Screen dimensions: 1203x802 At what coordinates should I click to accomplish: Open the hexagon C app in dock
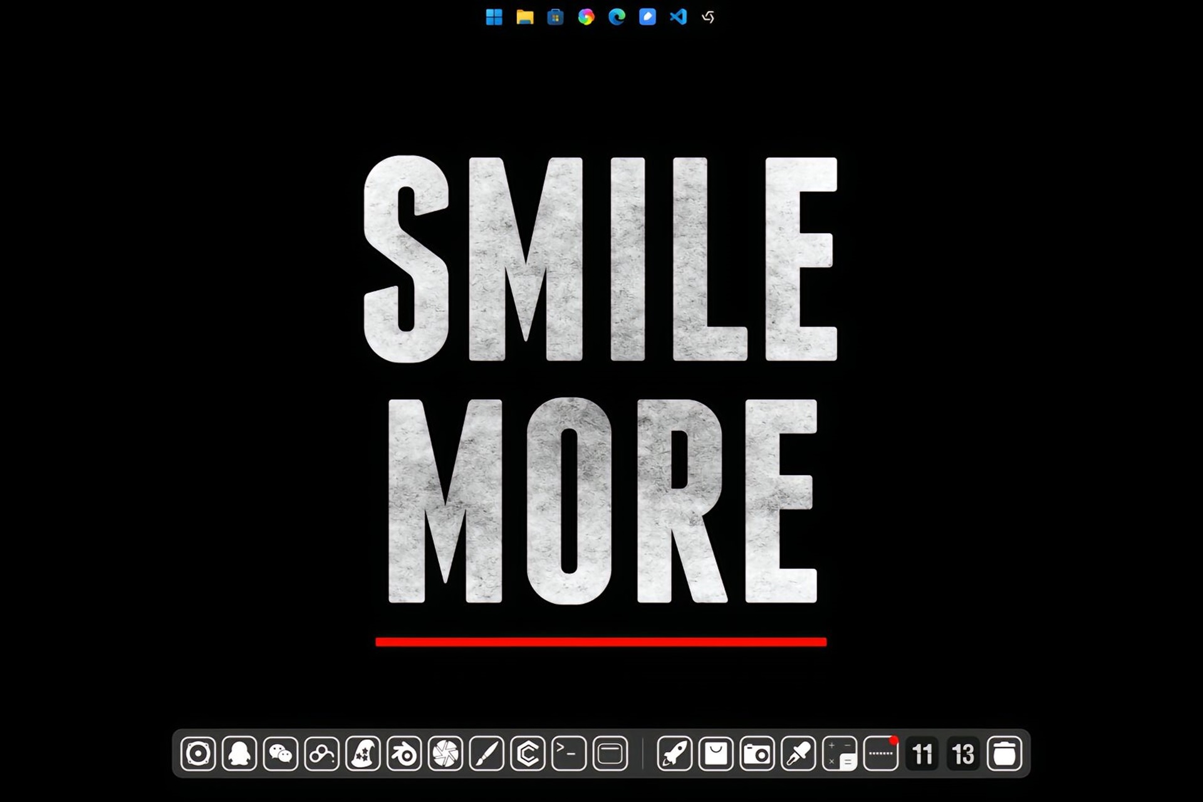click(528, 753)
